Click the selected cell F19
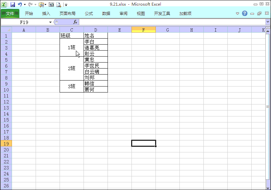Screen dimensions: 271x190 143,143
